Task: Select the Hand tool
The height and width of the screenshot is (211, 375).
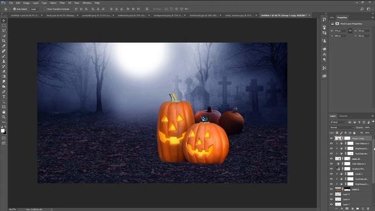Action: coord(4,112)
